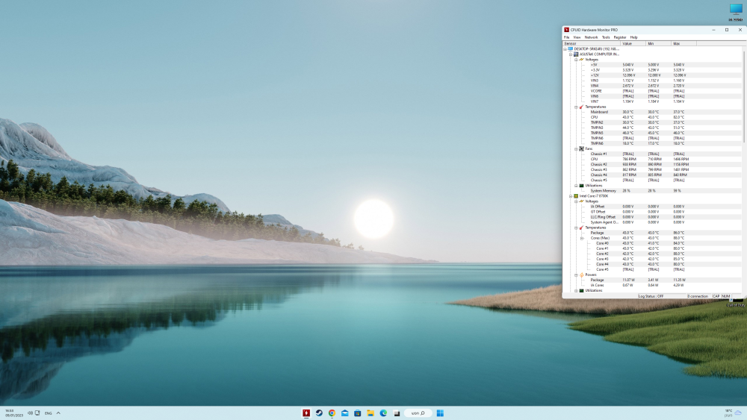Collapse the Intel Core i7 Temperatures section
Screen dimensions: 747x420
(x=576, y=228)
